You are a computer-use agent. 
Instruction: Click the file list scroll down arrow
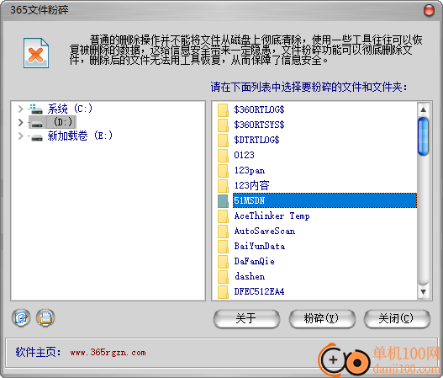click(423, 291)
